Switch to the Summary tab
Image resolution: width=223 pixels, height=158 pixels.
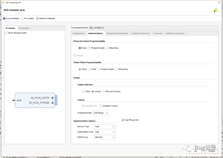click(158, 33)
